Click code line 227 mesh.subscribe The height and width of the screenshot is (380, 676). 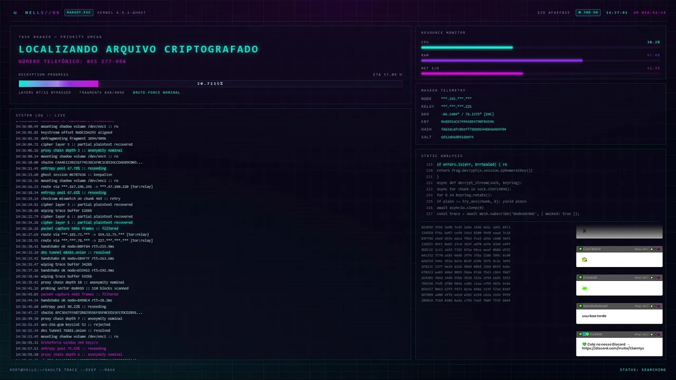pyautogui.click(x=508, y=214)
